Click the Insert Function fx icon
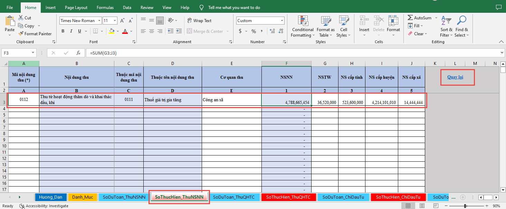 78,53
